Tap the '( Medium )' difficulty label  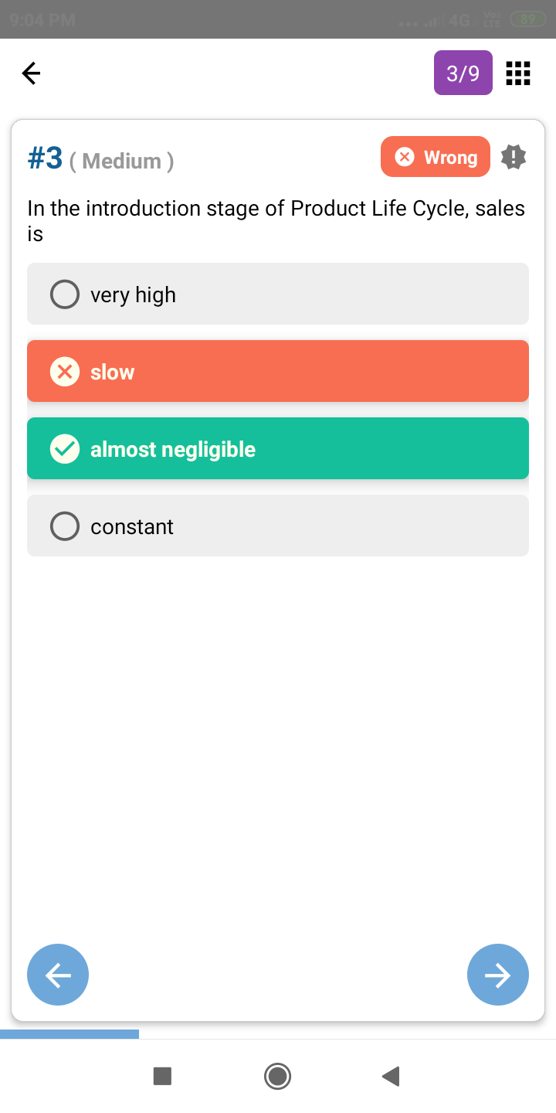pos(121,162)
